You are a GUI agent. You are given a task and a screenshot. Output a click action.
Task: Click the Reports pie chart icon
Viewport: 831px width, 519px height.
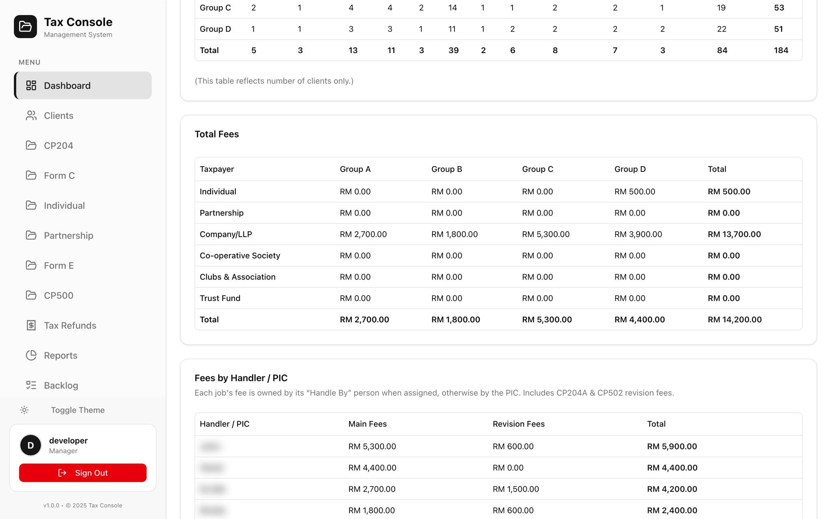(x=31, y=356)
